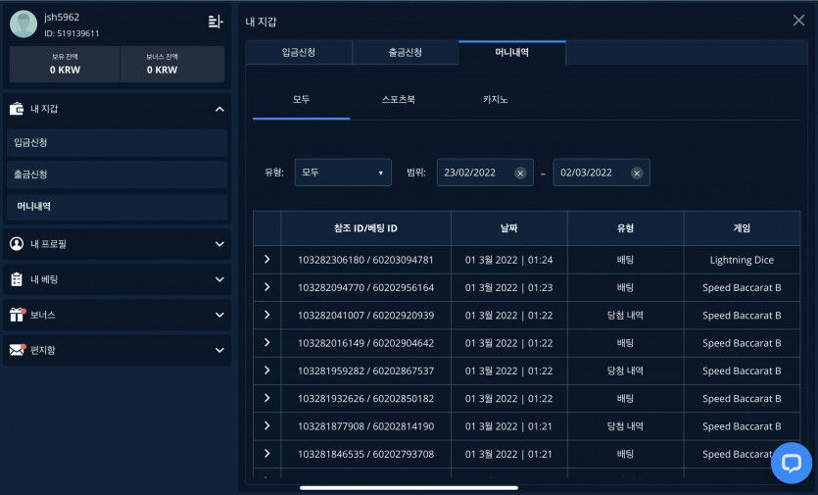The height and width of the screenshot is (495, 818).
Task: Click the clipboard icon beside 내 베팅
Action: coord(17,279)
